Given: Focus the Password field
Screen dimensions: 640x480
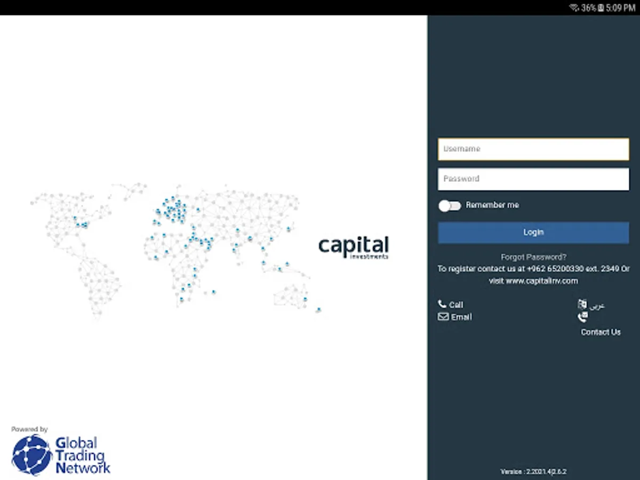Looking at the screenshot, I should coord(533,179).
